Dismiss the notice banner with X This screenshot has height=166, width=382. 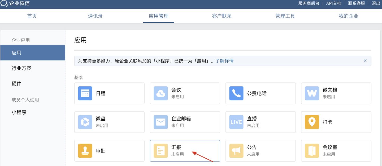tap(365, 61)
